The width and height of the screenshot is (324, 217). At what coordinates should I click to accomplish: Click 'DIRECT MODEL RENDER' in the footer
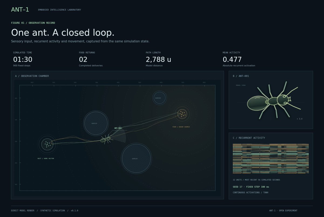pos(23,211)
